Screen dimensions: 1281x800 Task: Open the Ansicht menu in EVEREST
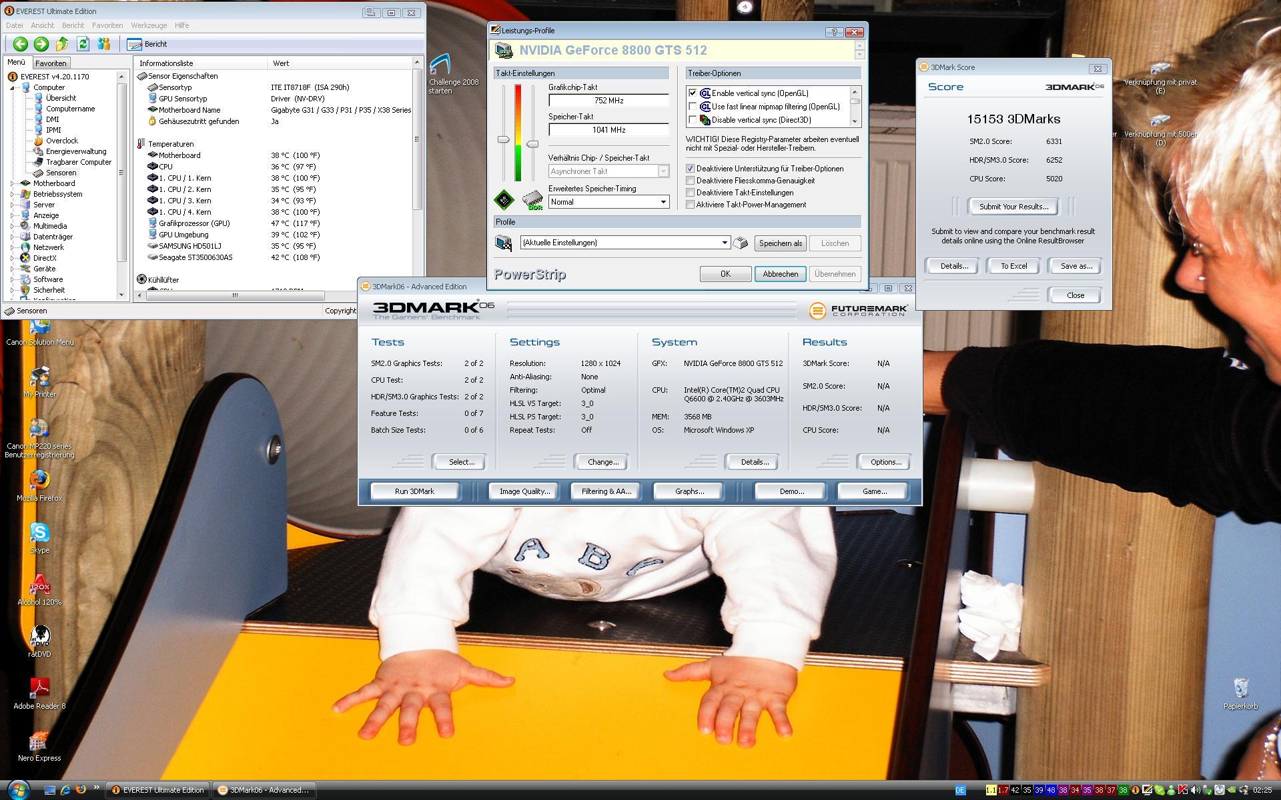pyautogui.click(x=42, y=25)
